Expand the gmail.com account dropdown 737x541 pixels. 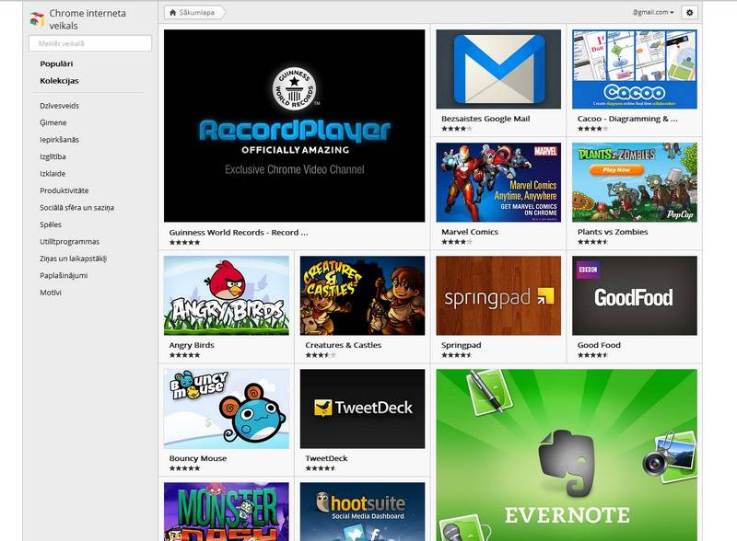click(653, 13)
